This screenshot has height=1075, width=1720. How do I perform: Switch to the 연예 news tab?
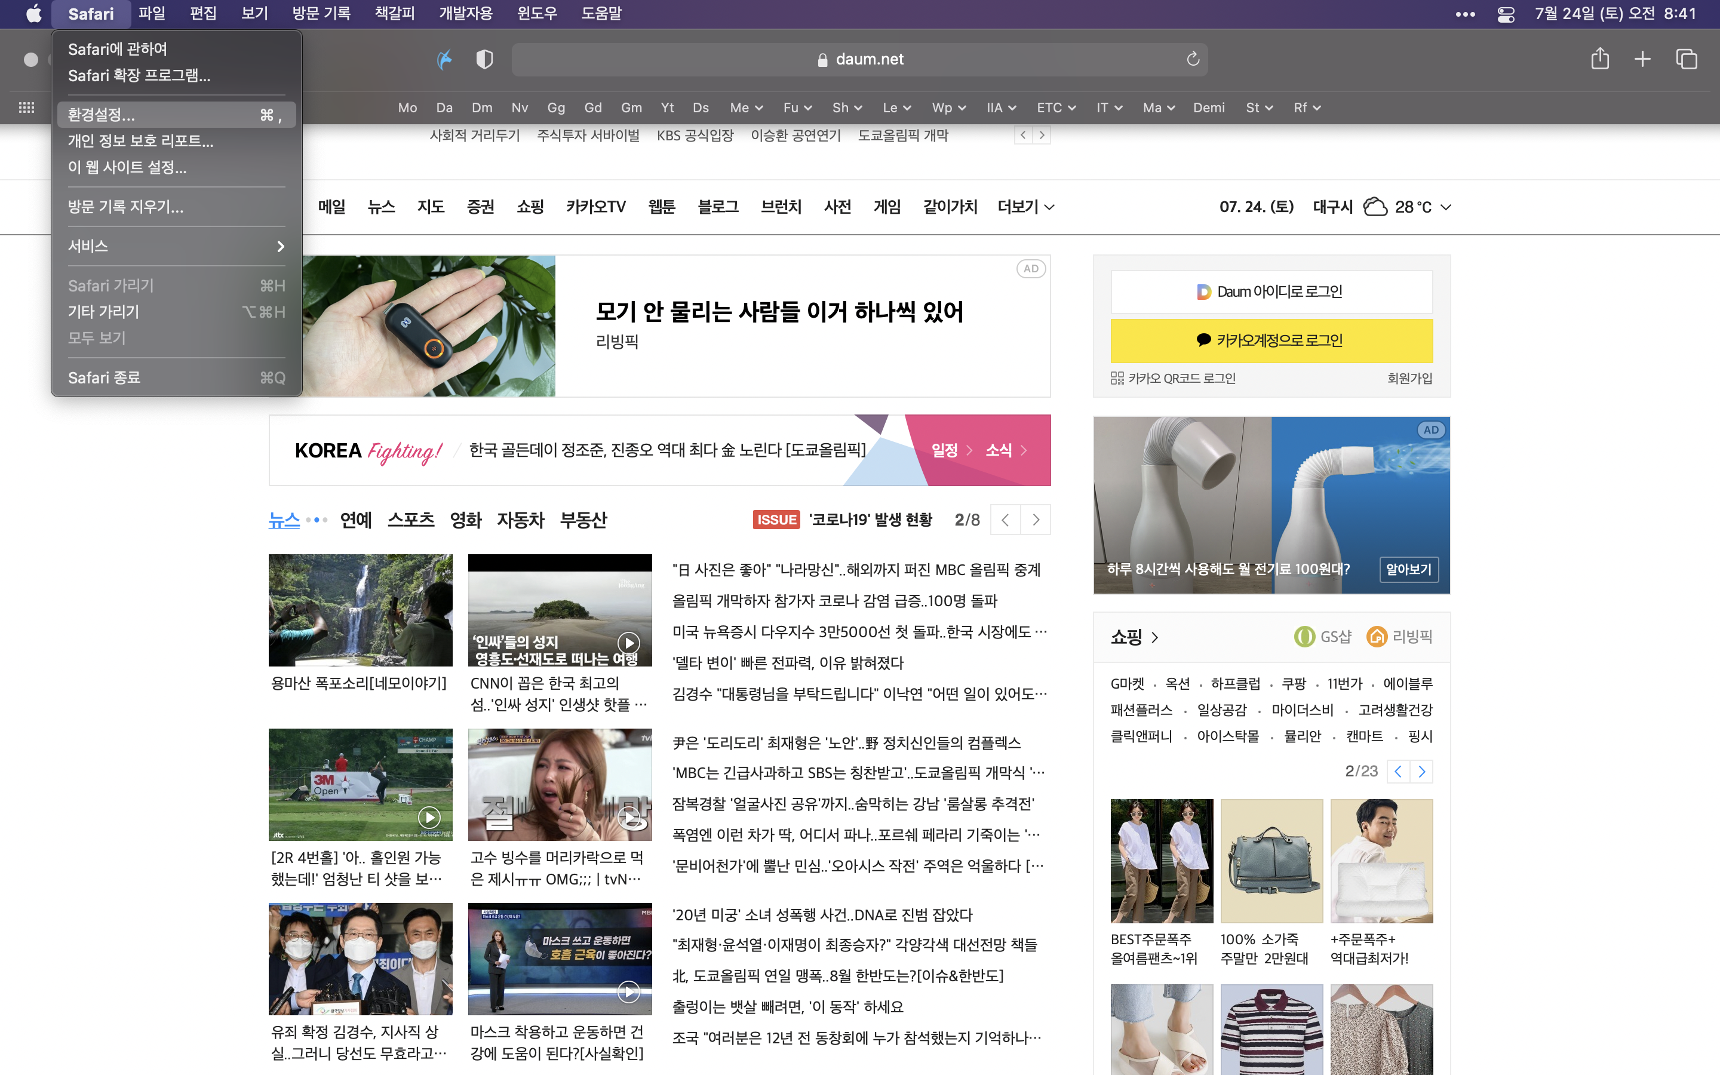(x=356, y=520)
